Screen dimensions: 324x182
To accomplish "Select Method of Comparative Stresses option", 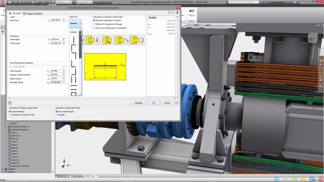I will tap(94, 24).
